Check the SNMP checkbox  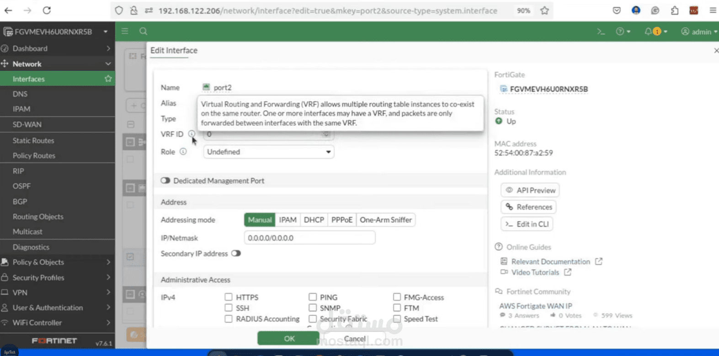point(313,308)
